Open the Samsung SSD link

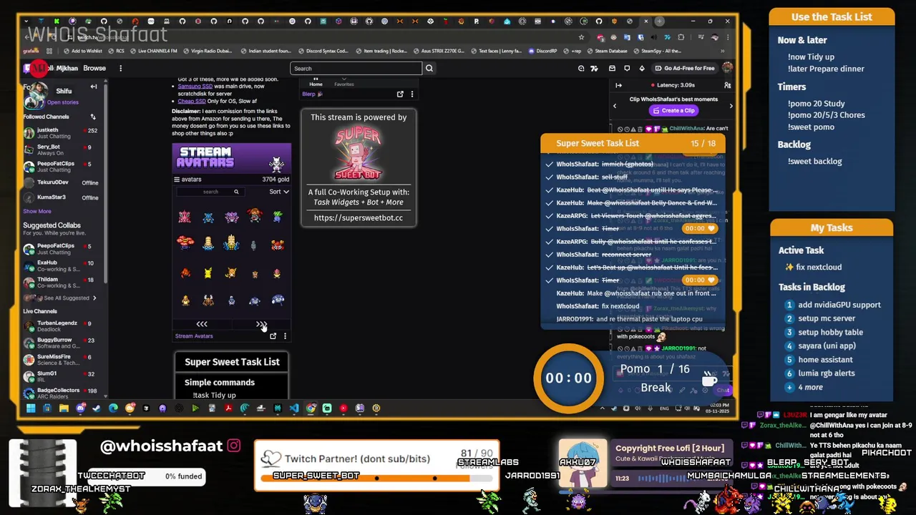tap(195, 87)
